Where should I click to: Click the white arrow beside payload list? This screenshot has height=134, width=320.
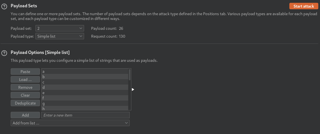point(133,89)
